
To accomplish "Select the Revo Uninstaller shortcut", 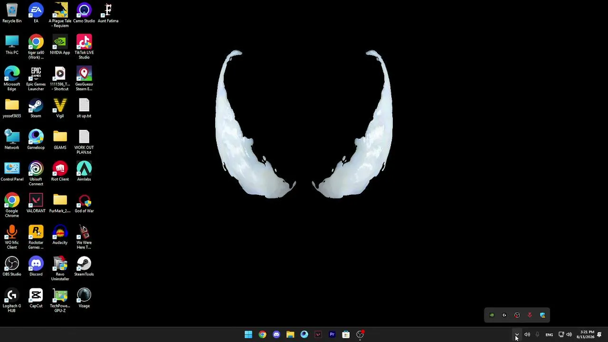I will 60,269.
